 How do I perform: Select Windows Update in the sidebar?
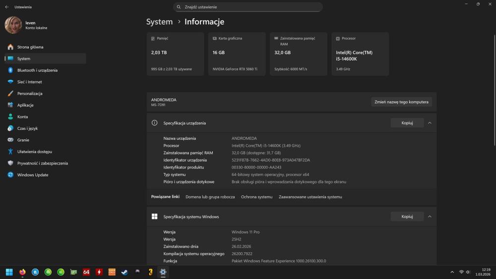(32, 175)
